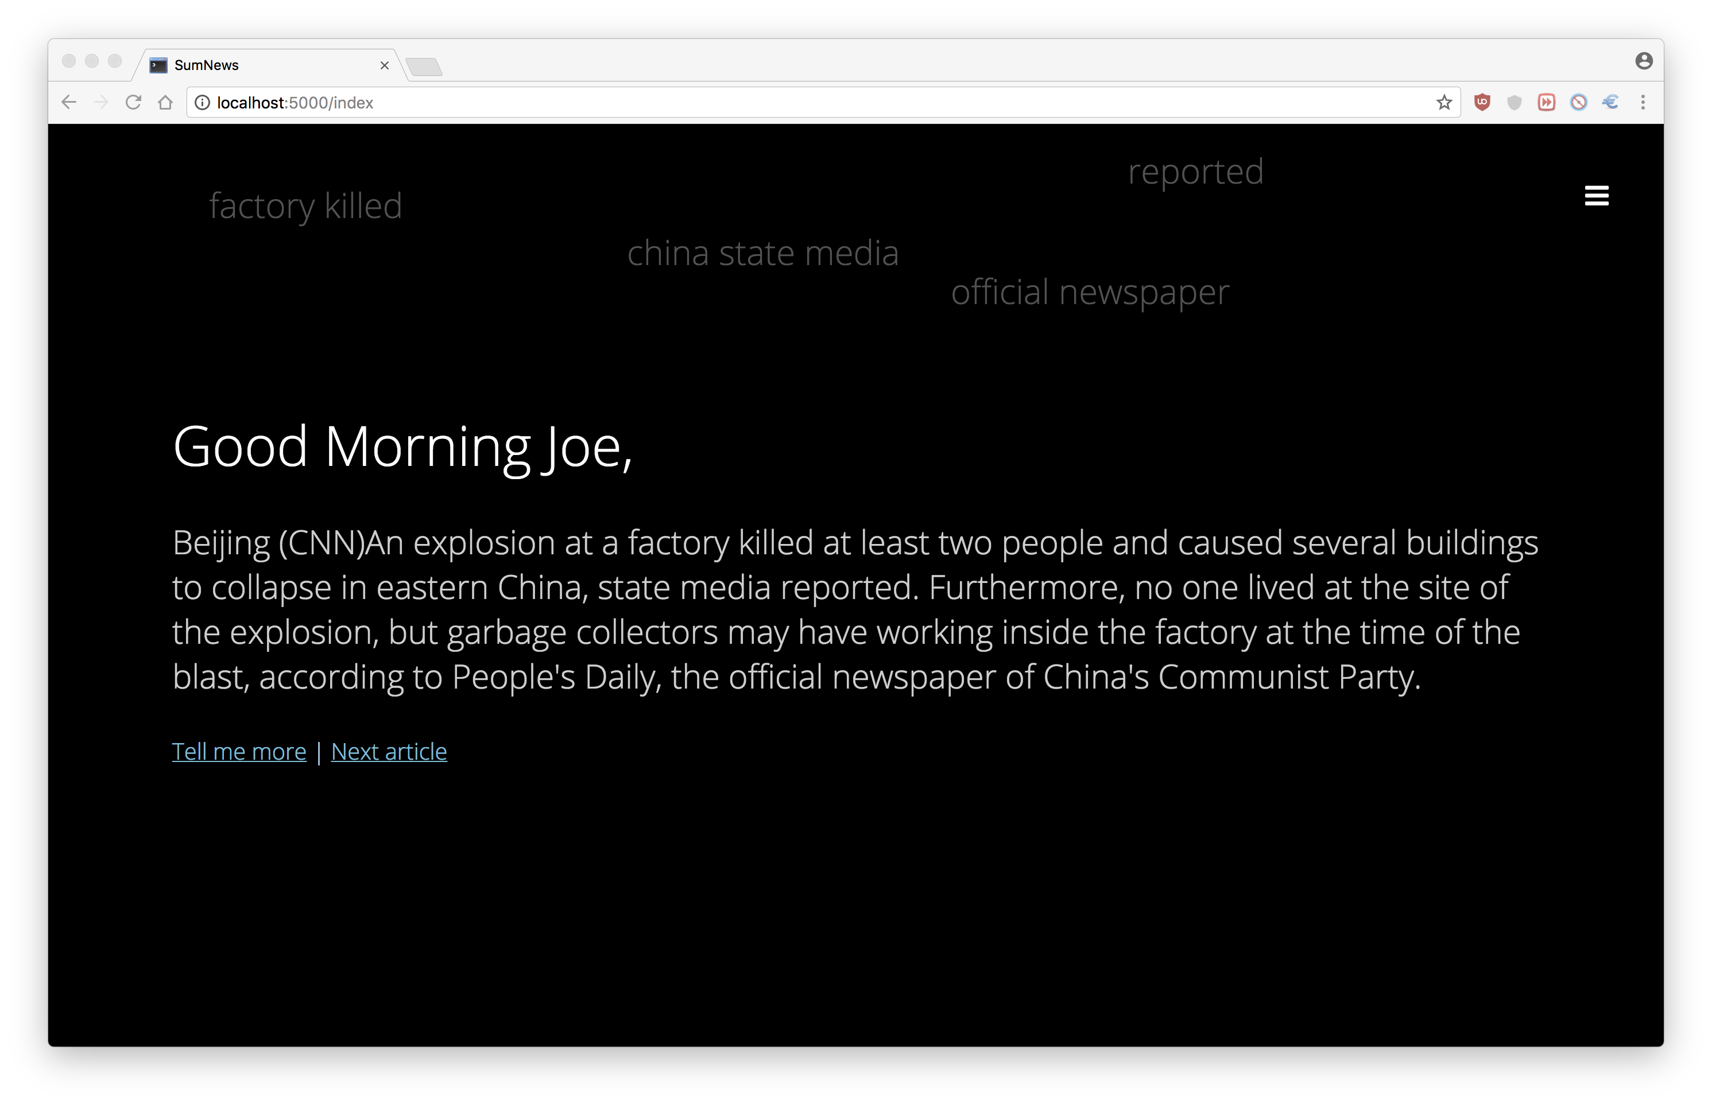
Task: Go to the browser home page
Action: pyautogui.click(x=166, y=103)
